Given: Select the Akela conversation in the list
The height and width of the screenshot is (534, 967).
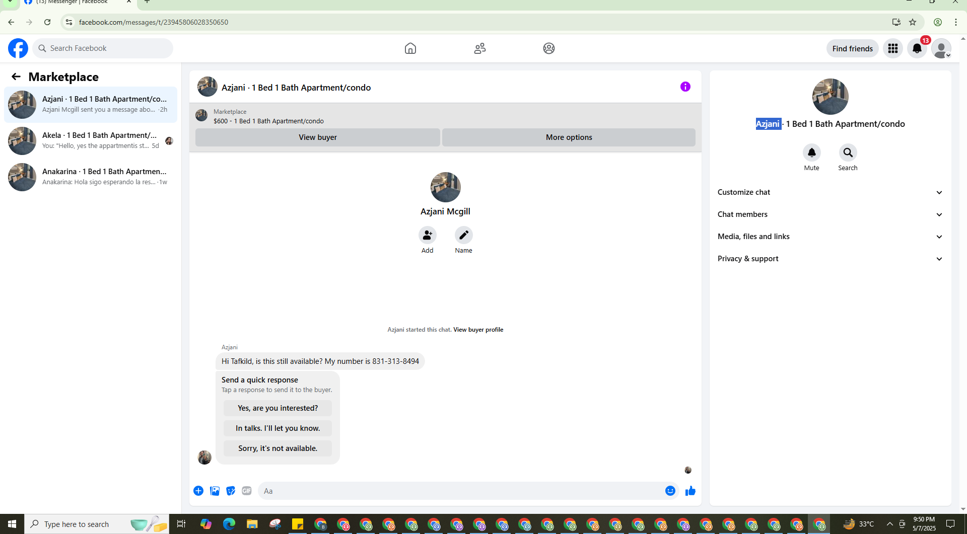Looking at the screenshot, I should point(91,141).
